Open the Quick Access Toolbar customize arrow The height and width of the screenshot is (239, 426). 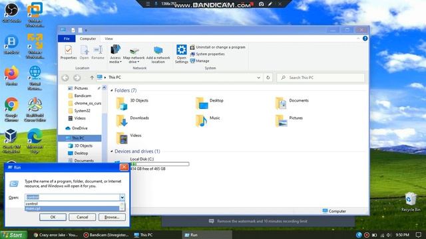point(86,30)
